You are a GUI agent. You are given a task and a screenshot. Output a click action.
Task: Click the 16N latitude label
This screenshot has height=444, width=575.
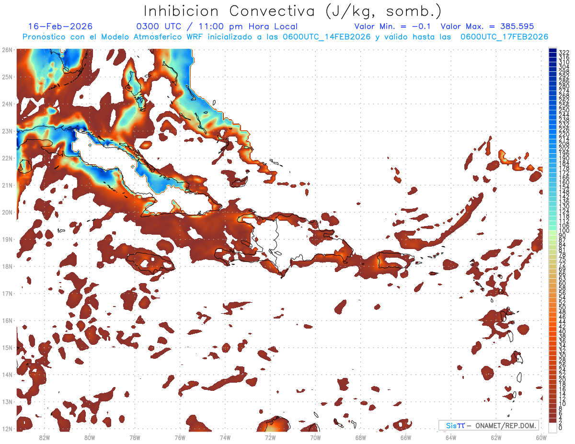point(7,320)
